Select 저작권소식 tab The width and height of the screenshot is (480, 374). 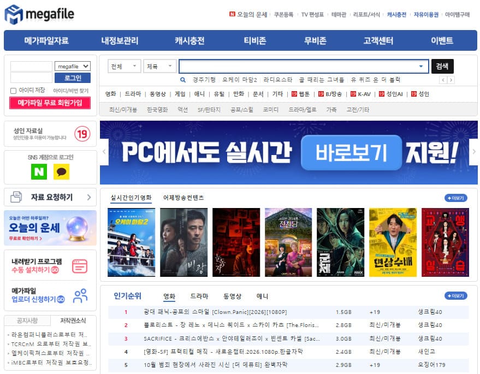[73, 320]
